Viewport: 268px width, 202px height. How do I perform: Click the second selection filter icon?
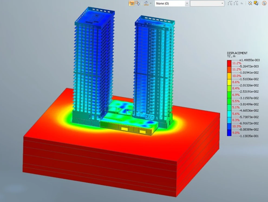coord(138,3)
